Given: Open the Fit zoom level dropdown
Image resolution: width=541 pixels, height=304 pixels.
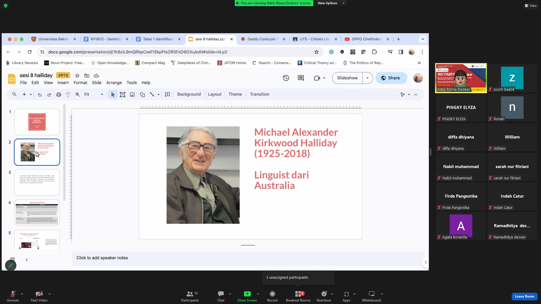Looking at the screenshot, I should click(x=94, y=95).
